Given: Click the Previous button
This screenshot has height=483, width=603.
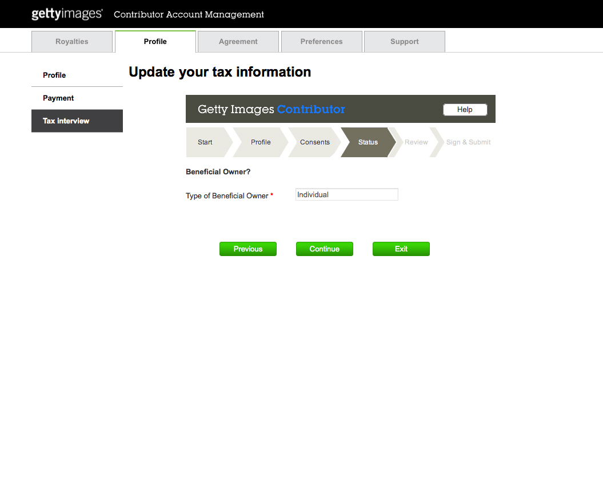Looking at the screenshot, I should coord(248,249).
